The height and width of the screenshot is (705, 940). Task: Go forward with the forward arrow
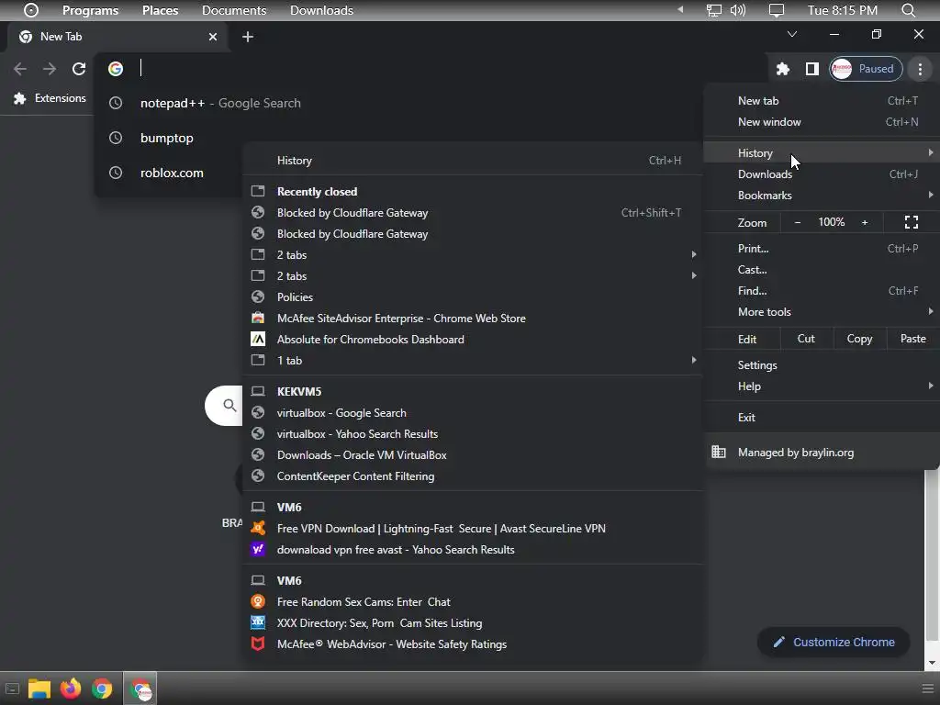coord(50,69)
